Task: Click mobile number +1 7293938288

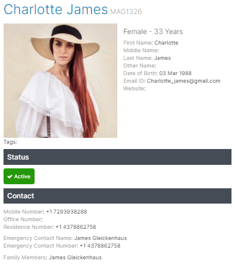Action: click(66, 212)
